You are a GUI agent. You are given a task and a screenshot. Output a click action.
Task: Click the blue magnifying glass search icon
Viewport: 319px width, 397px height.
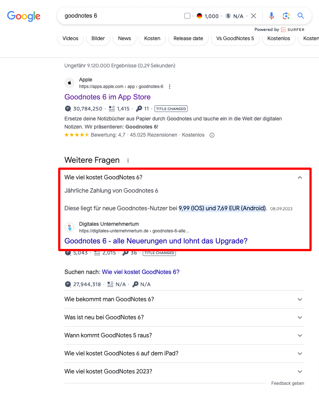tap(301, 16)
